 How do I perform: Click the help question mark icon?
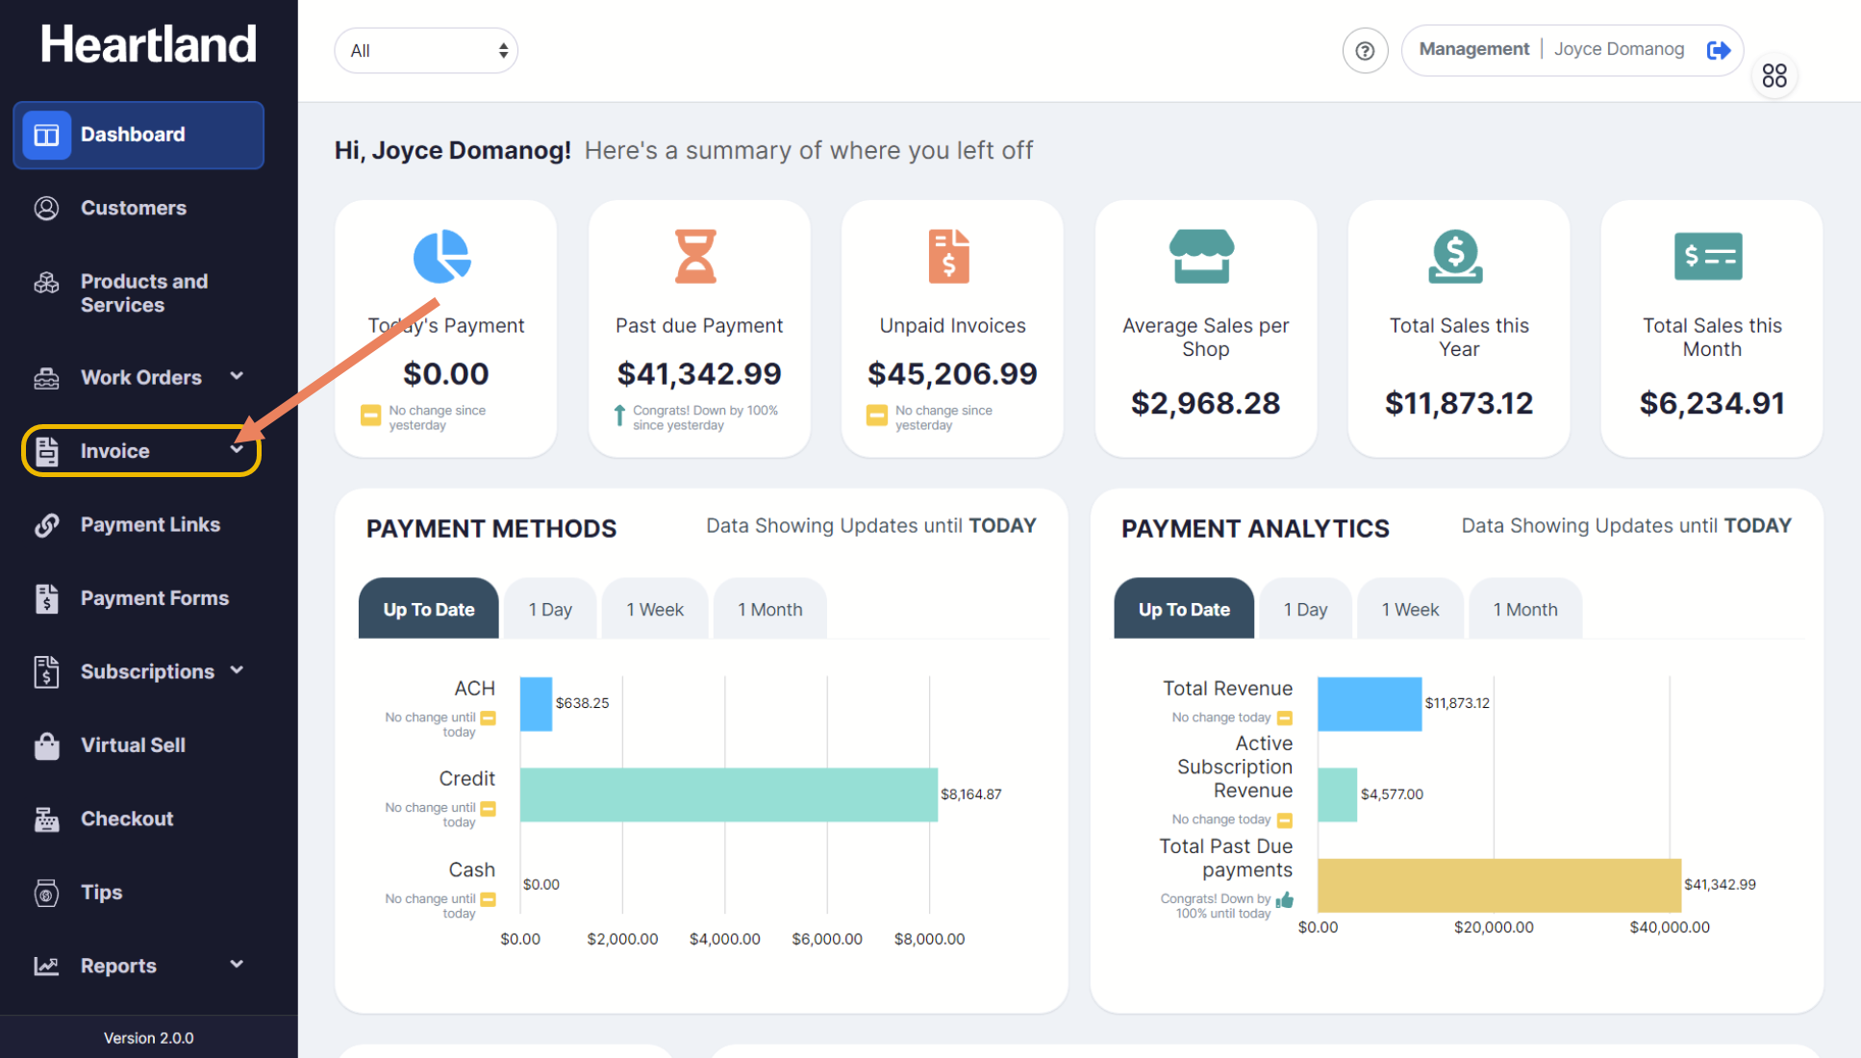click(x=1365, y=51)
